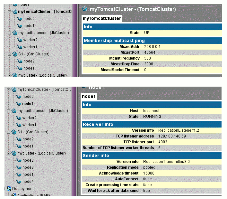The height and width of the screenshot is (199, 227).
Task: Click TCP listener port value 4003
Action: (162, 142)
